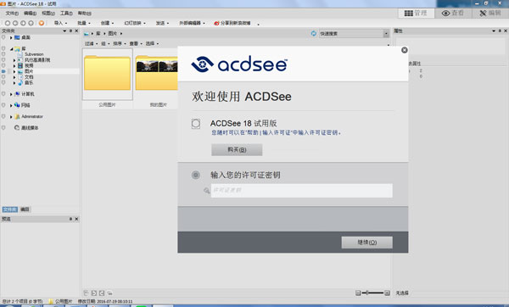Viewport: 509px width, 307px height.
Task: Open the quick search dropdown arrow
Action: point(386,33)
